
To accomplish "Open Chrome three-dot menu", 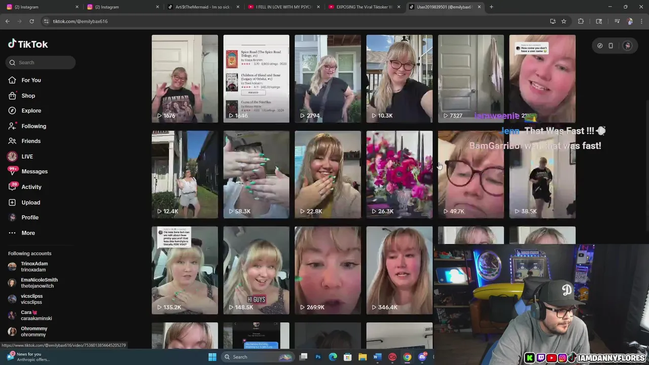I will [x=641, y=21].
